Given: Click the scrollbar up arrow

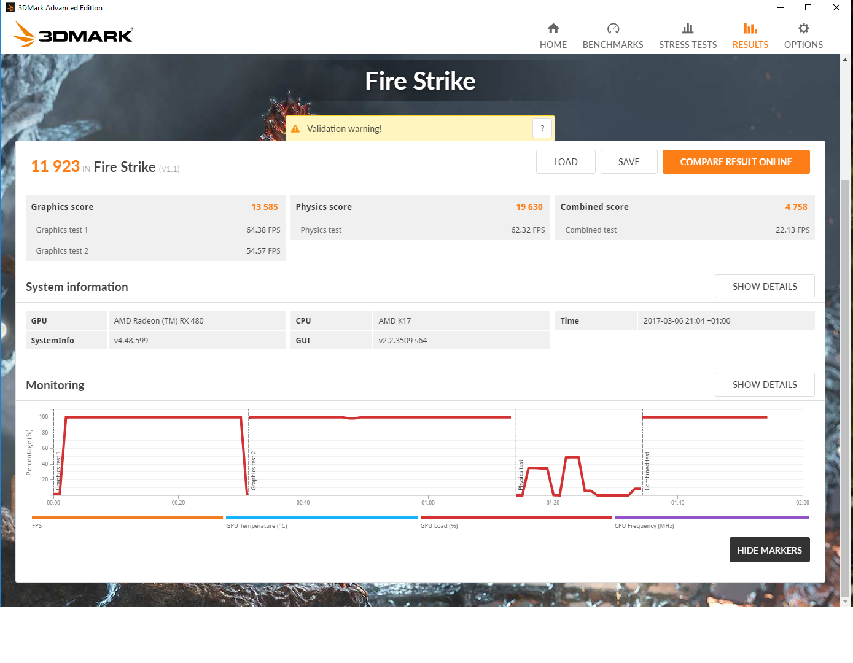Looking at the screenshot, I should coord(845,60).
